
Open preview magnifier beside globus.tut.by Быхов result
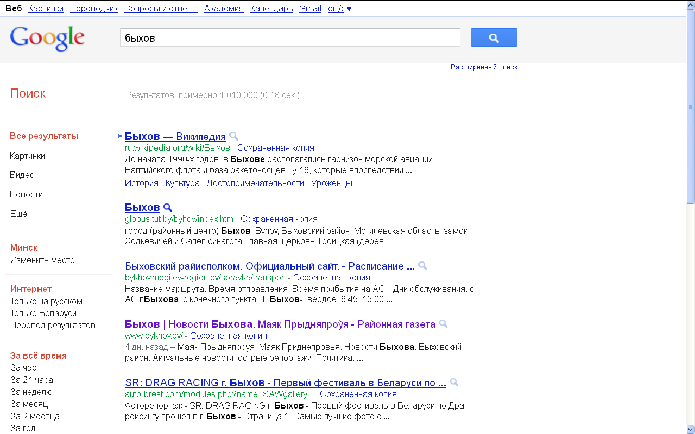click(168, 207)
